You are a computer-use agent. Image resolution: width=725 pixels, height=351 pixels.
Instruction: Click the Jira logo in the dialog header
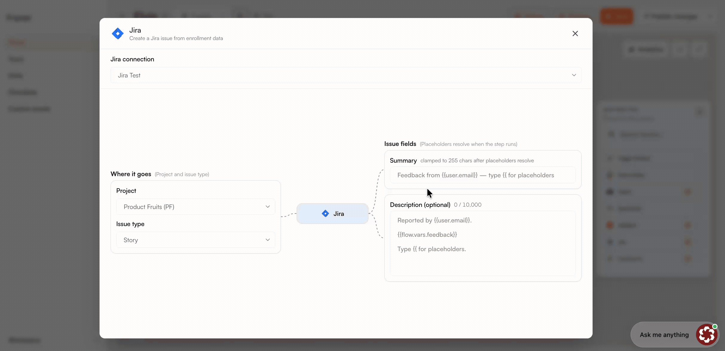click(x=117, y=33)
